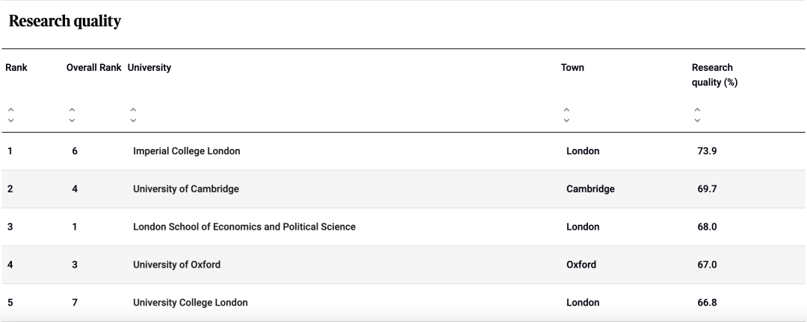Sort University column ascending with up chevron
This screenshot has width=807, height=322.
pyautogui.click(x=133, y=110)
